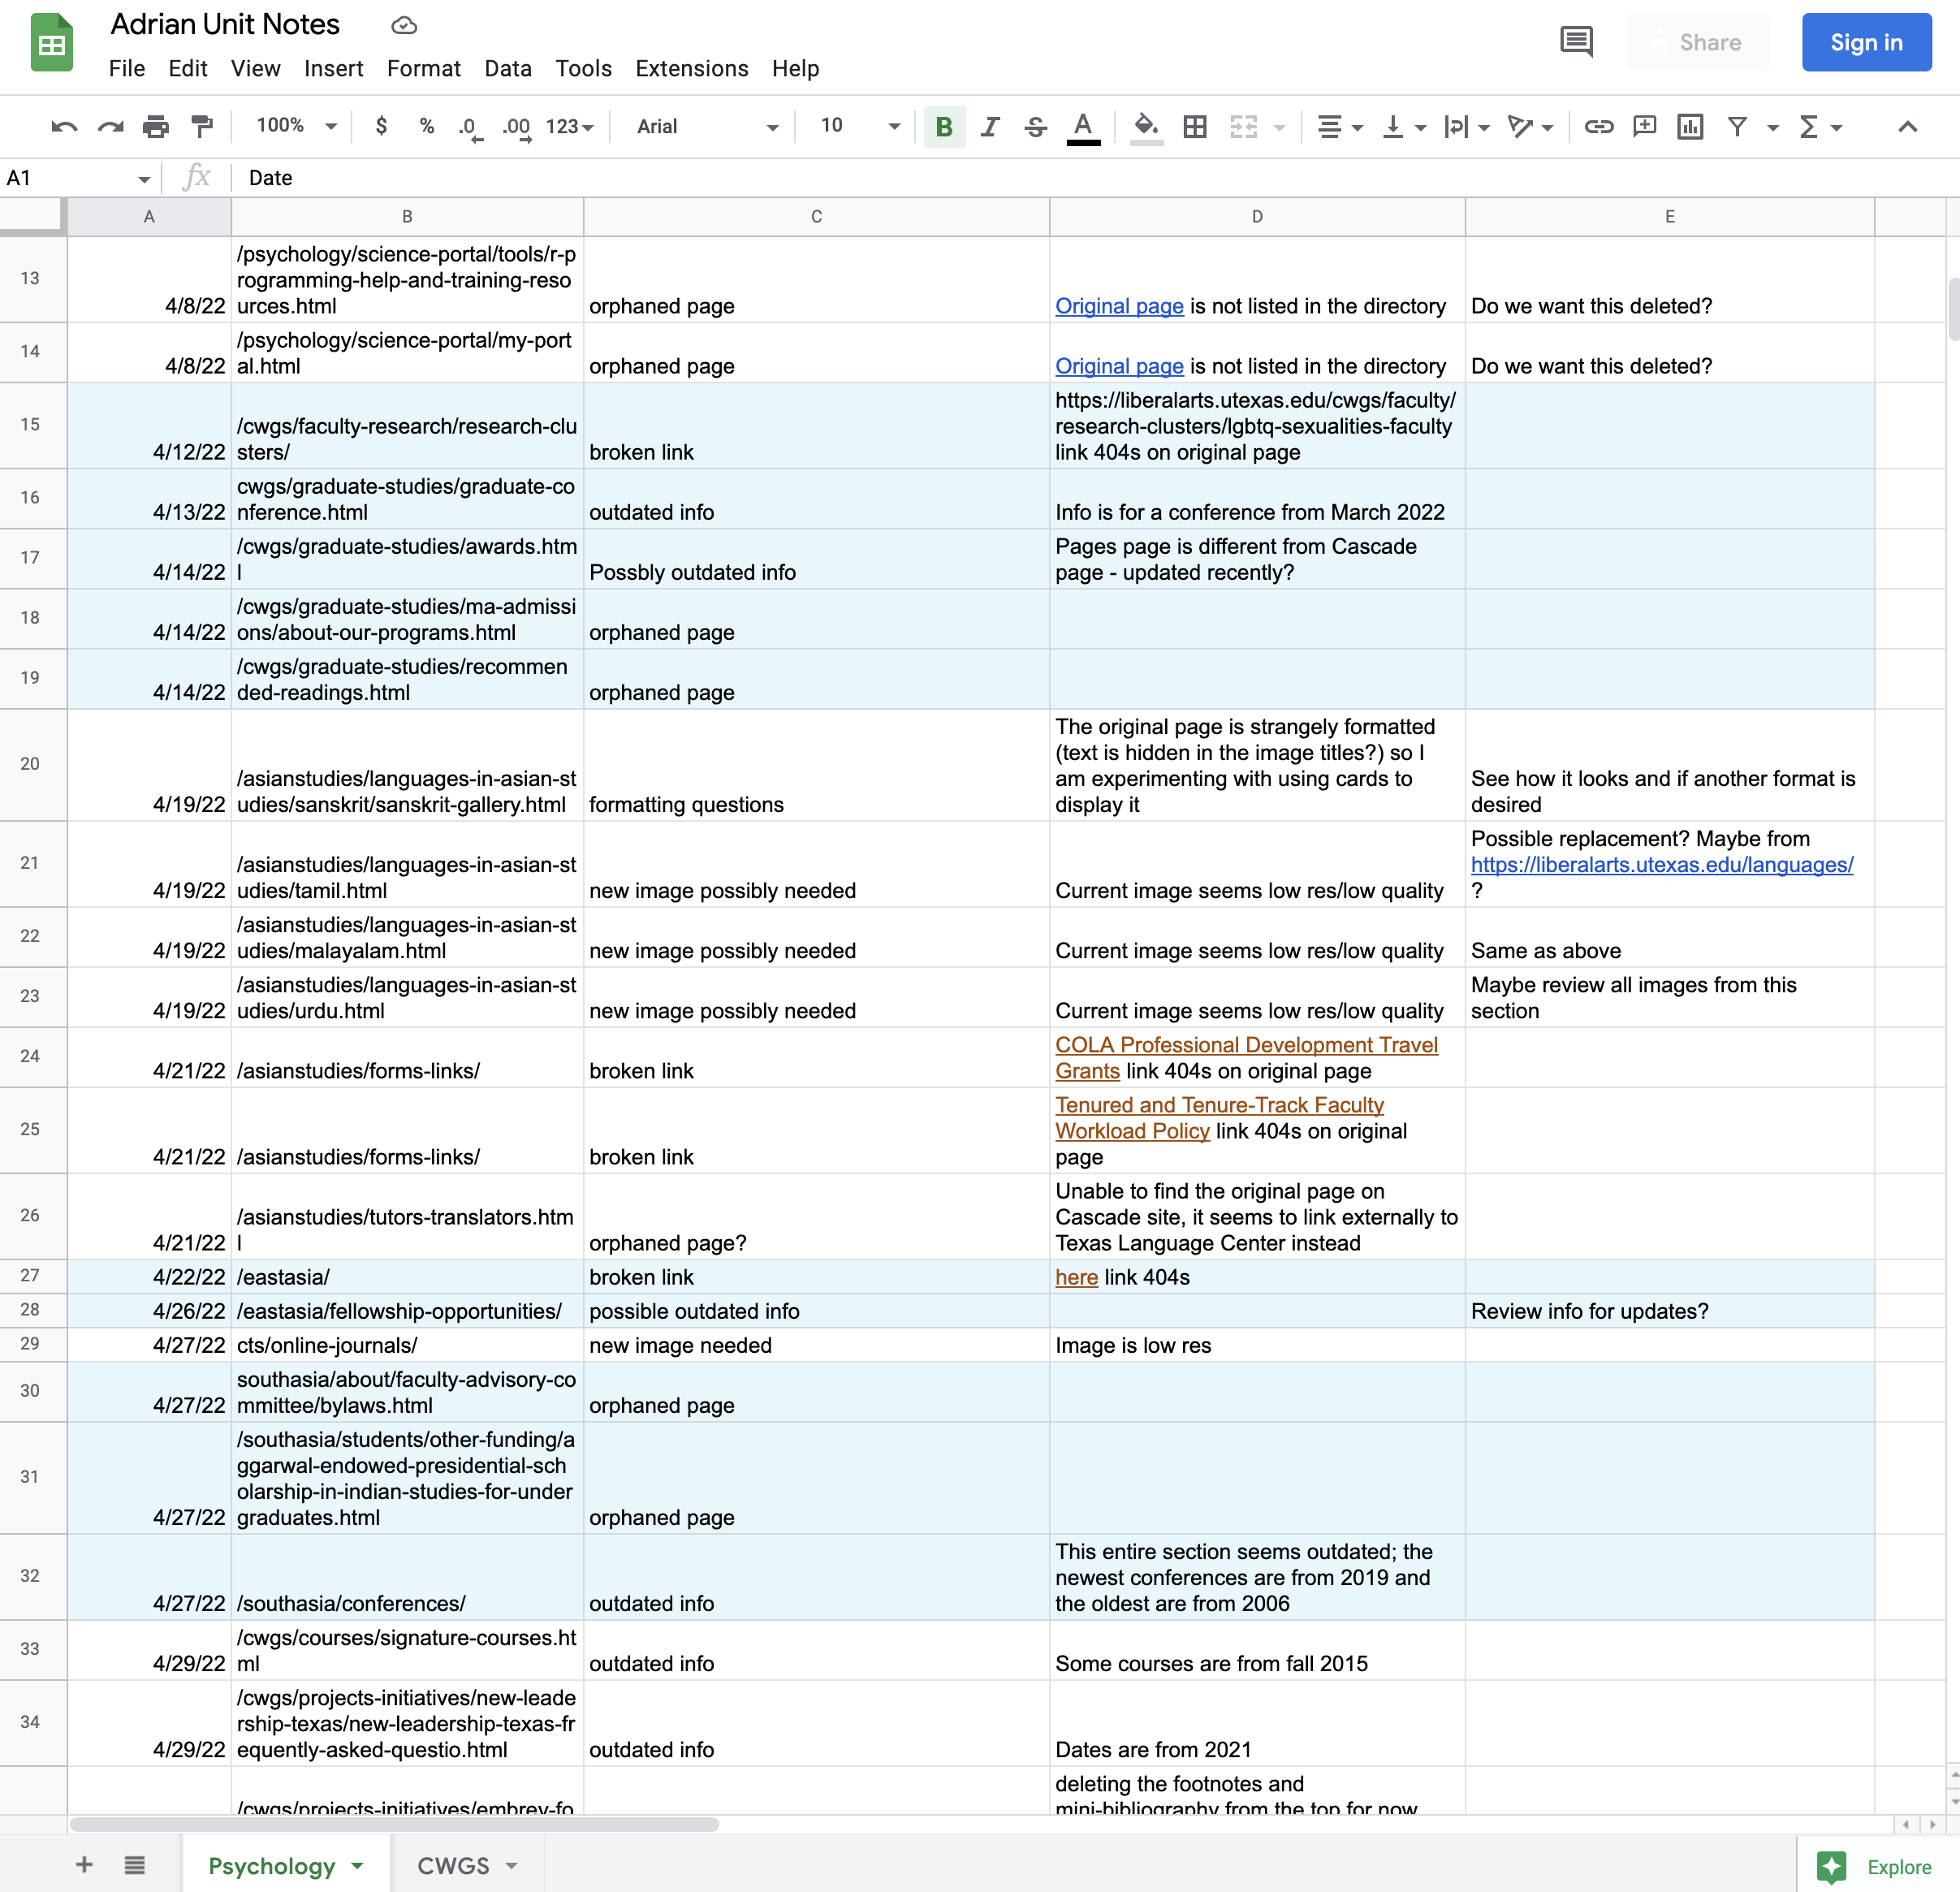The height and width of the screenshot is (1892, 1960).
Task: Open the Edit menu
Action: click(188, 68)
